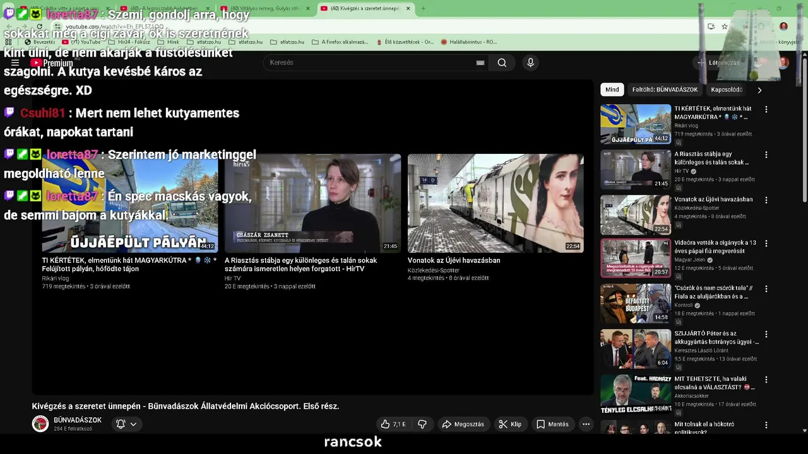808x454 pixels.
Task: Open sidebar thumbnail of A Riasztás stábja 21:45
Action: [x=636, y=169]
